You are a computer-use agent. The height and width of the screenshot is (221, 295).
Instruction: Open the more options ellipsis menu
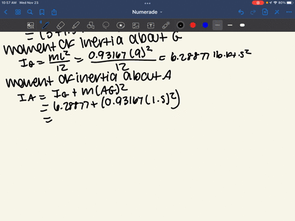coord(289,12)
